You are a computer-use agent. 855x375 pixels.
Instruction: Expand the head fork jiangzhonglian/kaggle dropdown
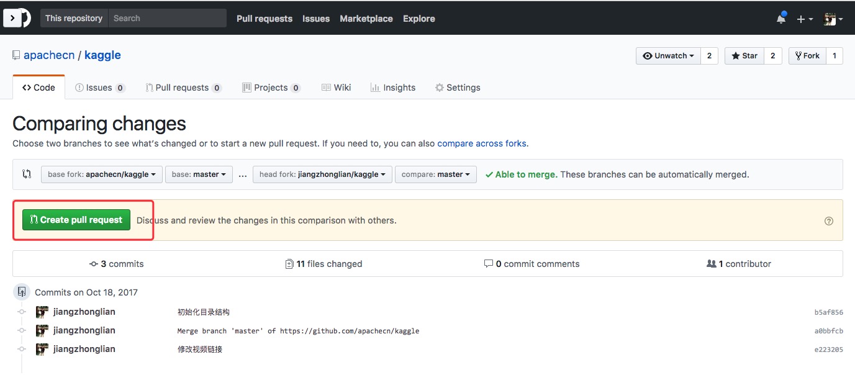point(322,174)
